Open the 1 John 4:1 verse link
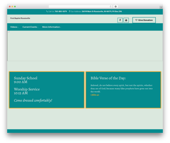The image size is (170, 143). tap(95, 95)
